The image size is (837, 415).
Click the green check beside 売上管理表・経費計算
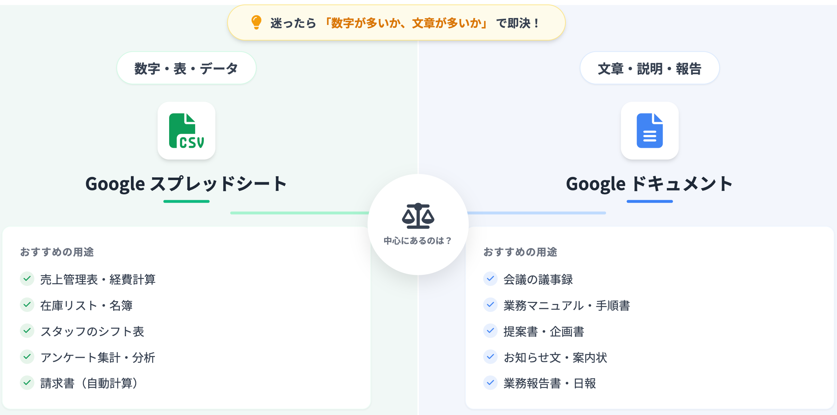click(x=27, y=279)
